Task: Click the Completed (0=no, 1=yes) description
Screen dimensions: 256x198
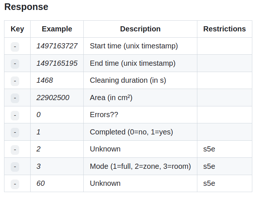Action: pos(131,132)
